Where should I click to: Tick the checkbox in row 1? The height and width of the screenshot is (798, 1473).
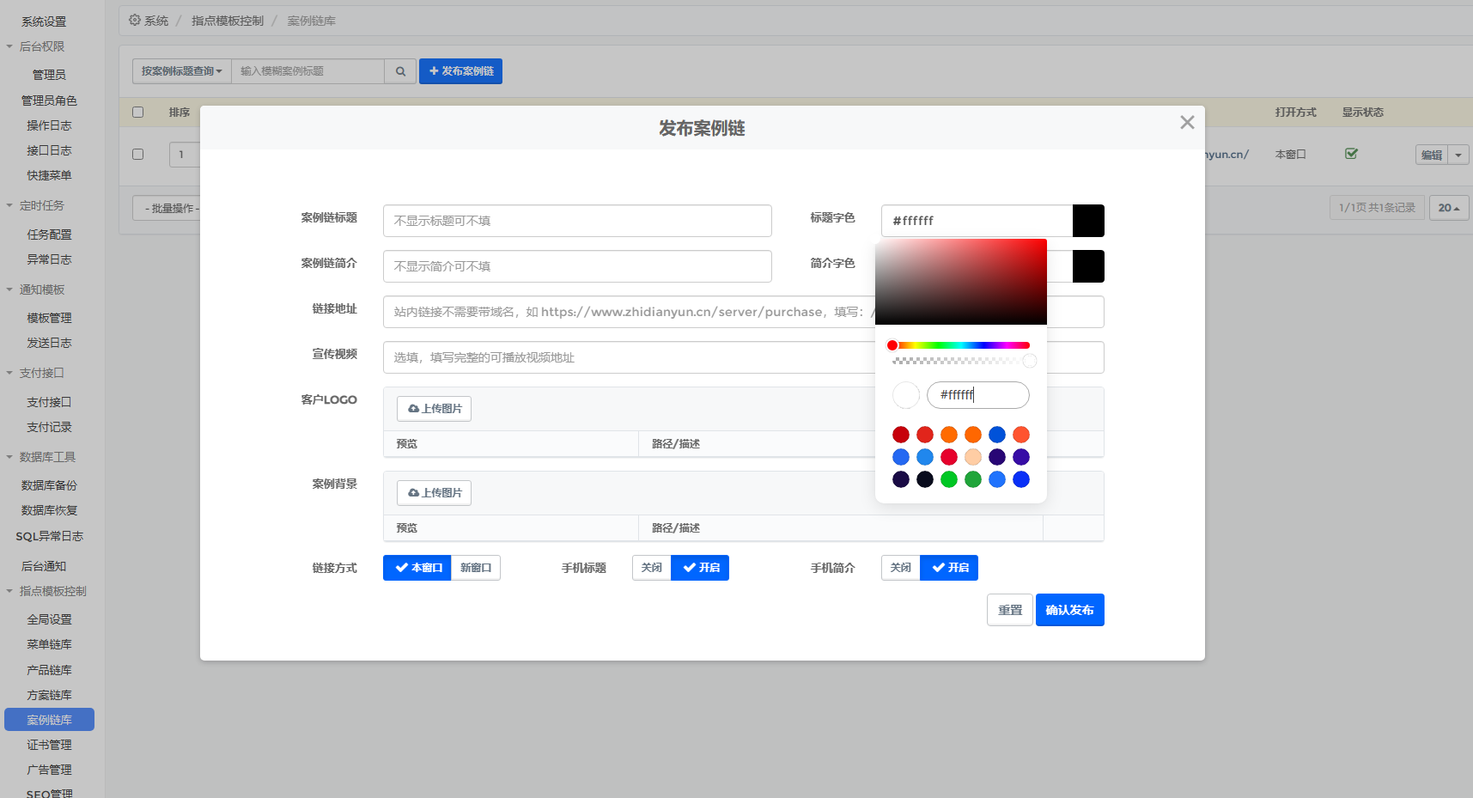[137, 155]
